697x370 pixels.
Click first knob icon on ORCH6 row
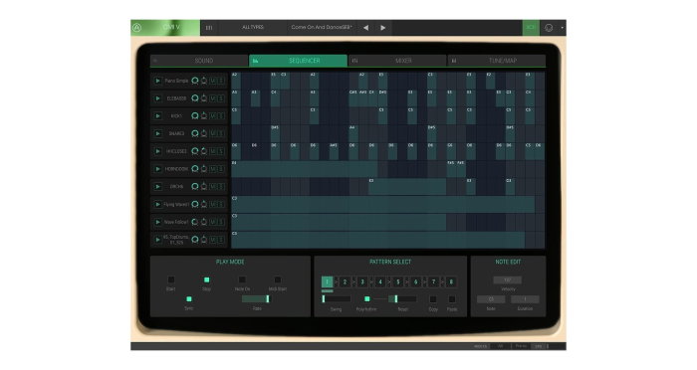pyautogui.click(x=195, y=187)
